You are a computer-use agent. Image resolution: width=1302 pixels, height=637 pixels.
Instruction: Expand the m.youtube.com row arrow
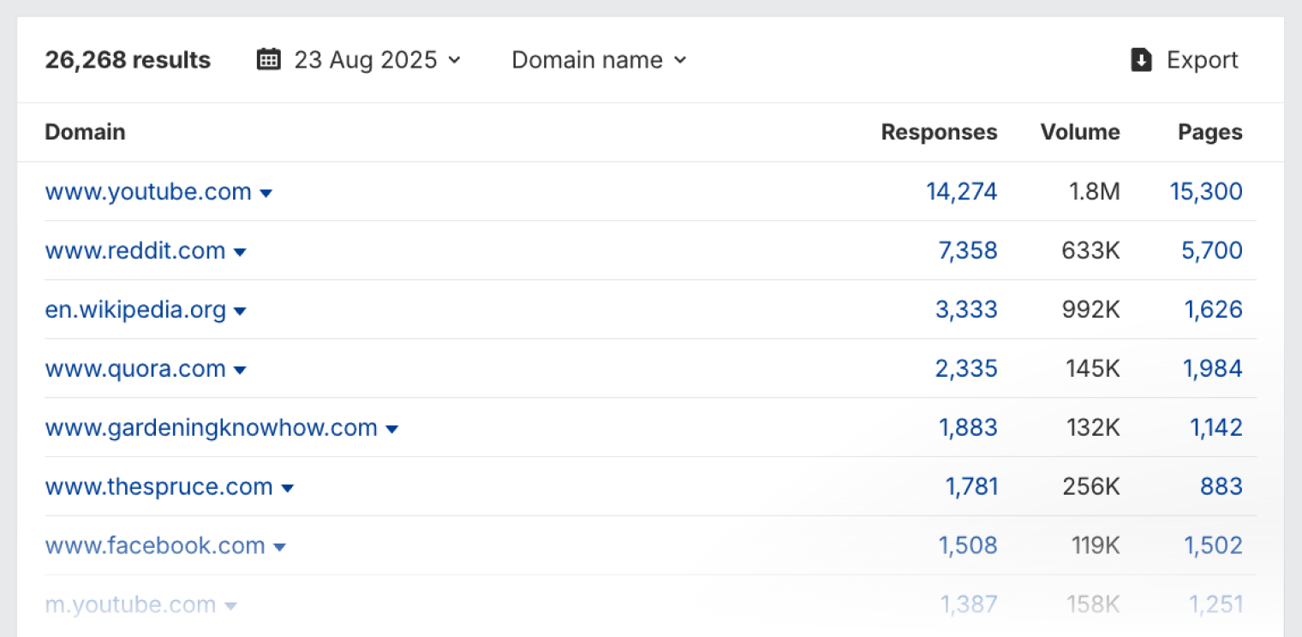coord(230,607)
